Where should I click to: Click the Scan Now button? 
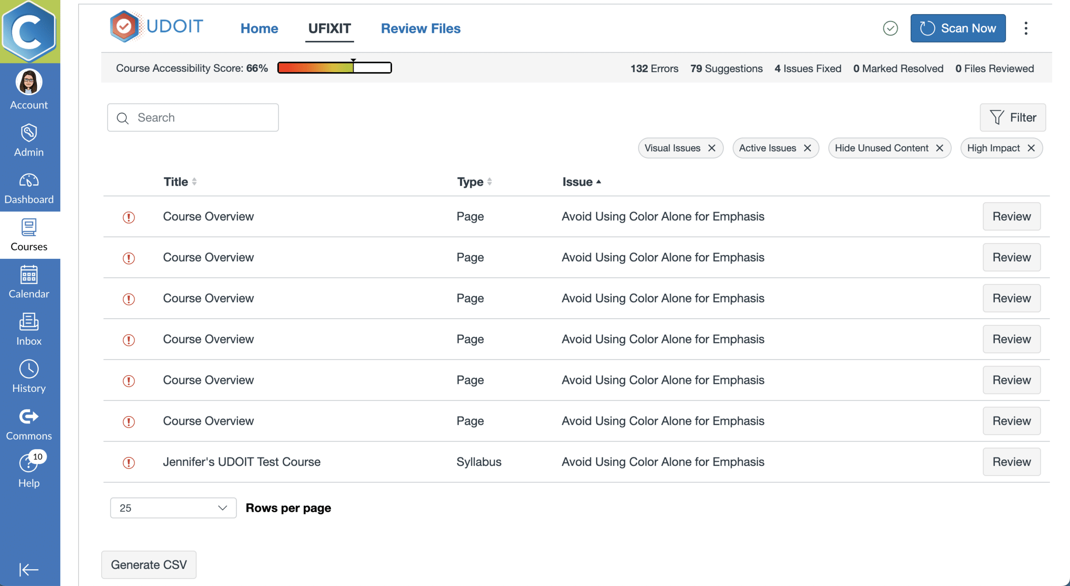pyautogui.click(x=958, y=28)
